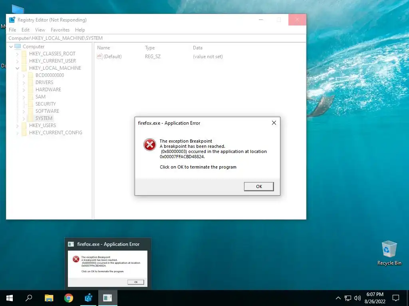This screenshot has height=306, width=409.
Task: Click the "(value not set)" data cell
Action: [x=208, y=57]
